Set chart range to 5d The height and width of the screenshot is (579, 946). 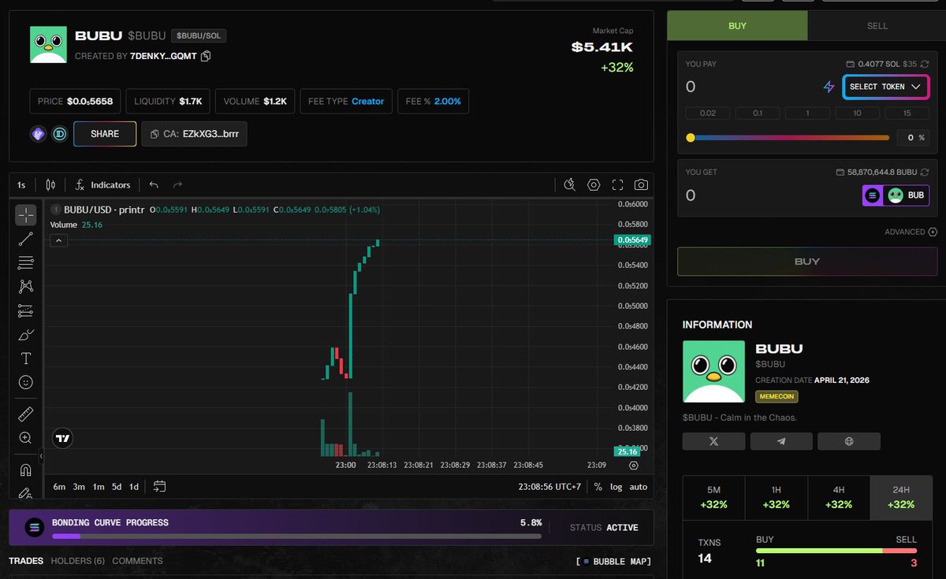(117, 486)
